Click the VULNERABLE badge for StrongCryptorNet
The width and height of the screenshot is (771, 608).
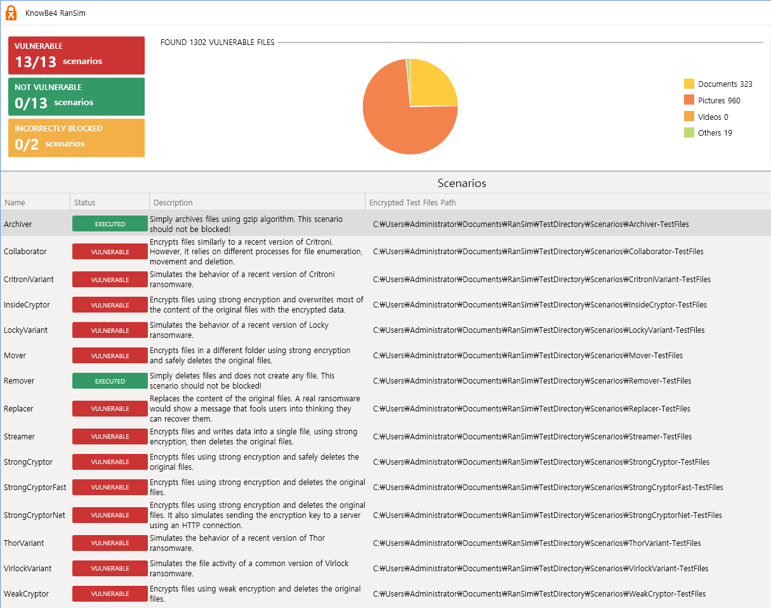tap(110, 515)
